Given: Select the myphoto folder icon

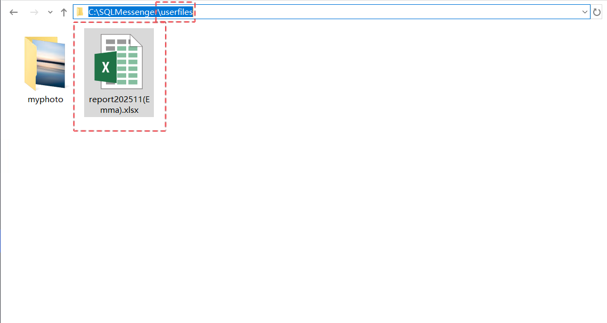Looking at the screenshot, I should (45, 63).
